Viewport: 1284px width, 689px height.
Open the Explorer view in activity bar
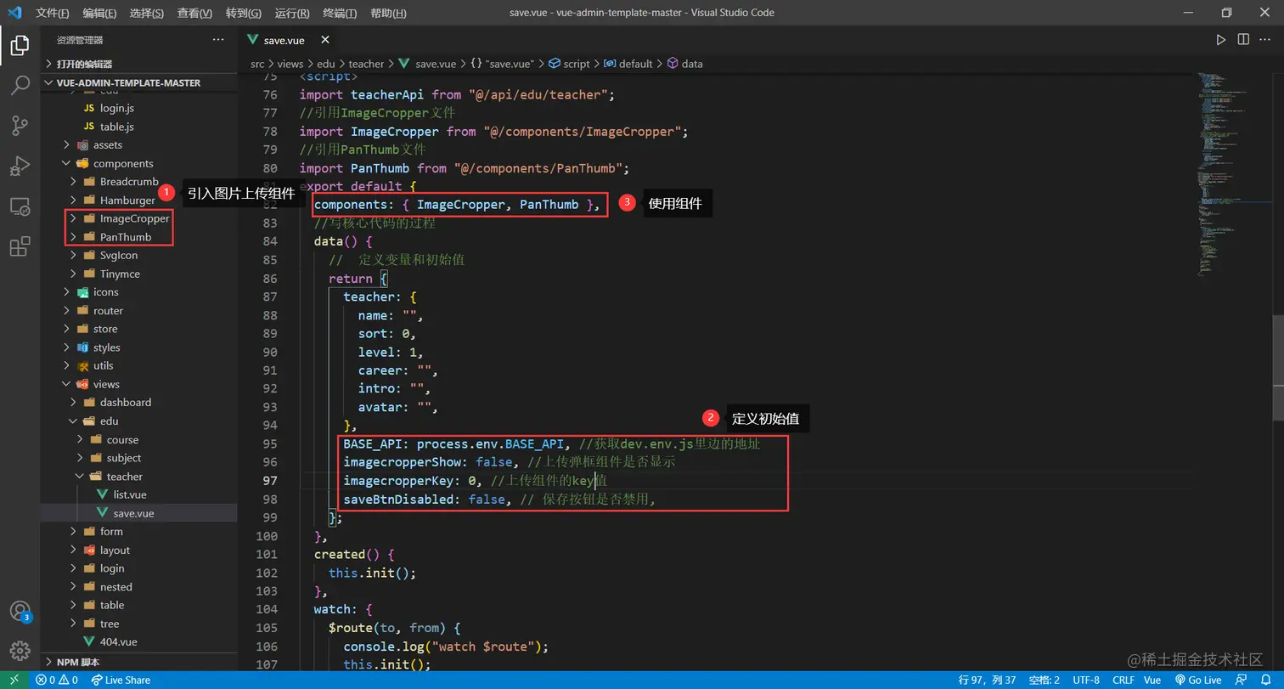[20, 46]
